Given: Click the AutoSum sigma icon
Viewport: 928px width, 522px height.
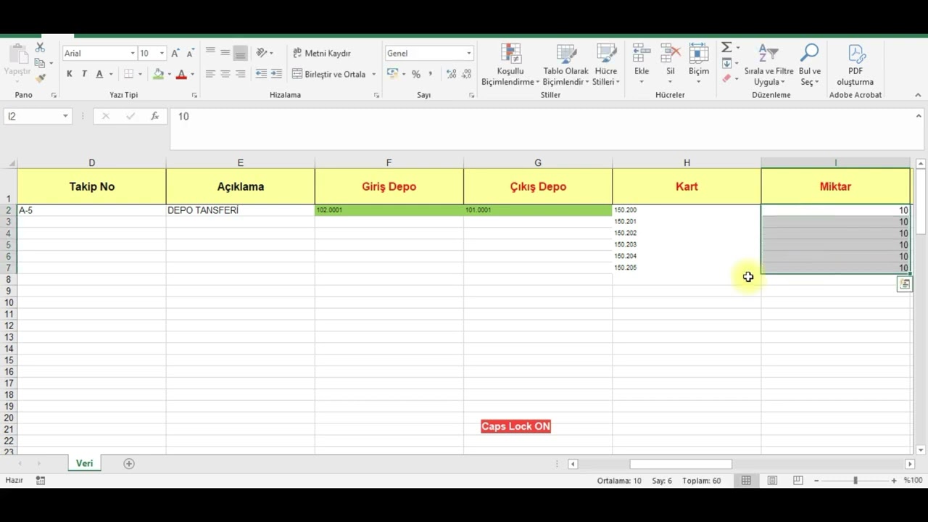Looking at the screenshot, I should (x=726, y=47).
